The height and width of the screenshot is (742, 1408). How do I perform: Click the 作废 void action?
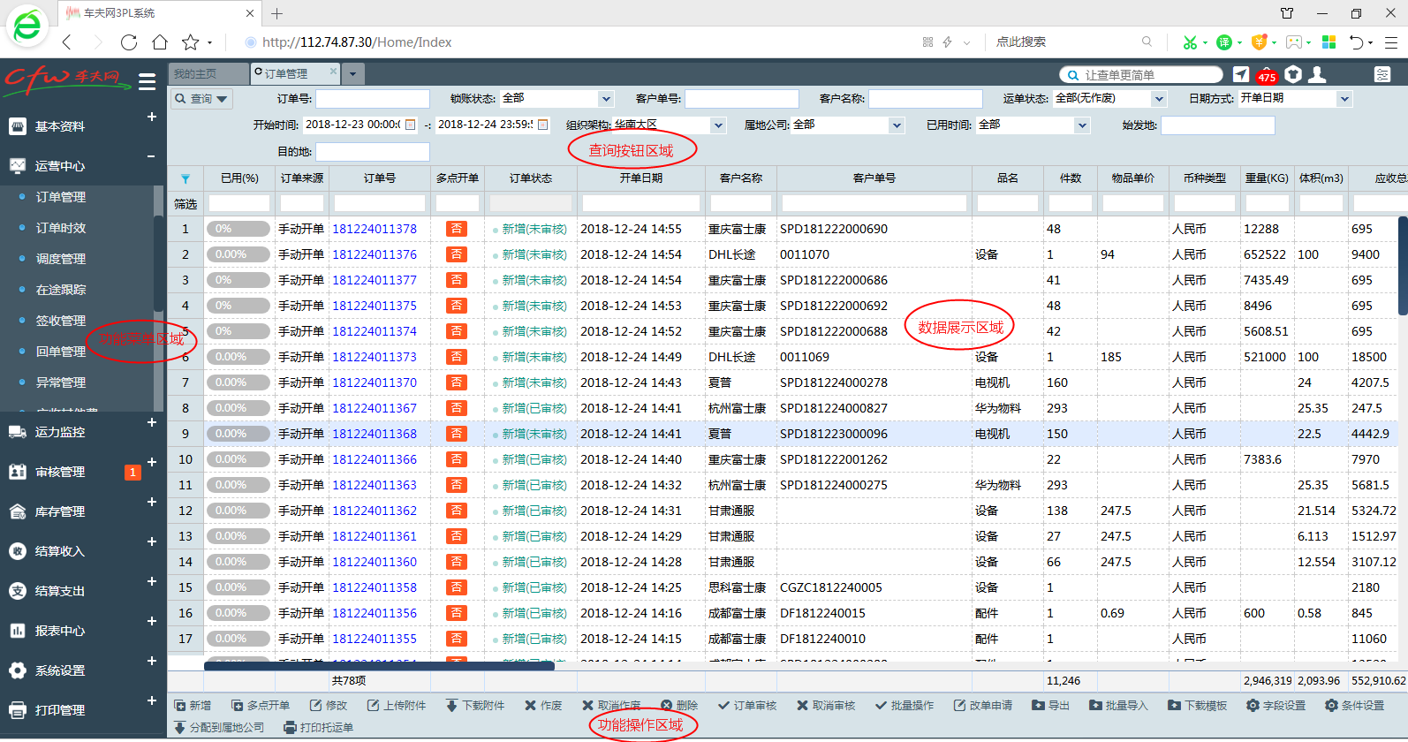[543, 706]
